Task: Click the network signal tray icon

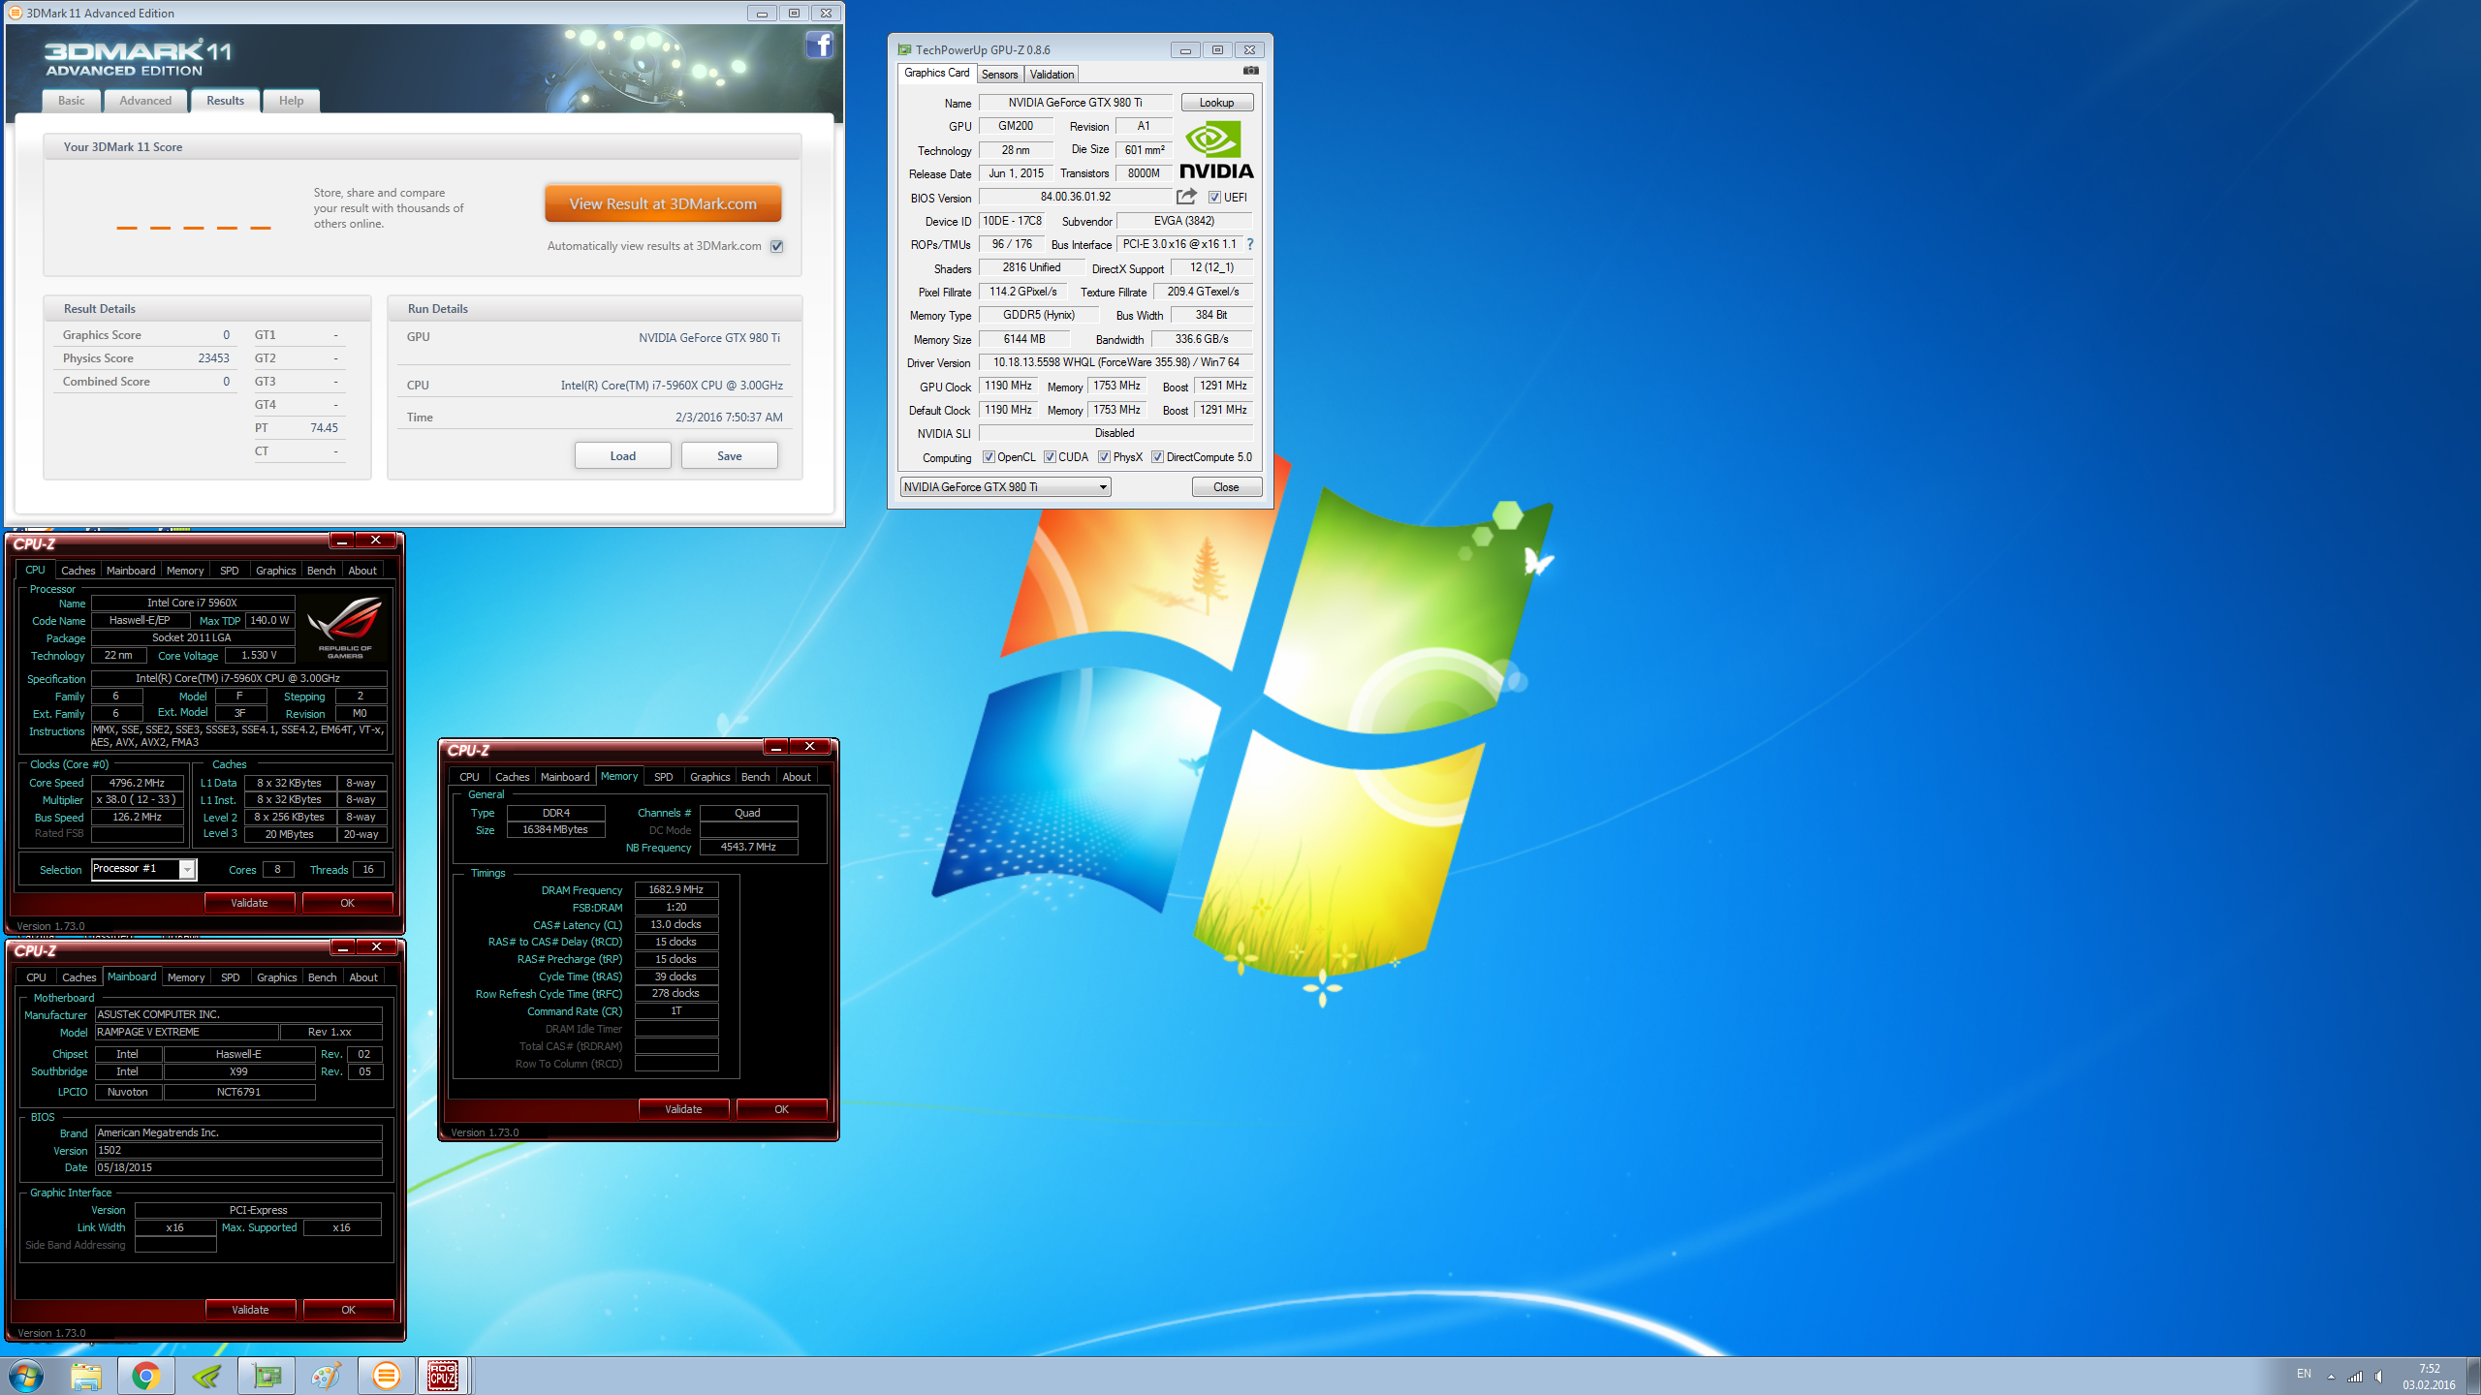Action: (x=2355, y=1376)
